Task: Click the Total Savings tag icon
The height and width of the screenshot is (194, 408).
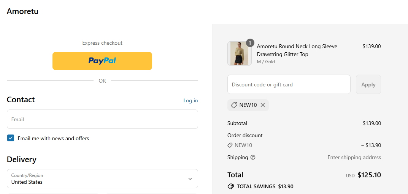Action: 230,186
